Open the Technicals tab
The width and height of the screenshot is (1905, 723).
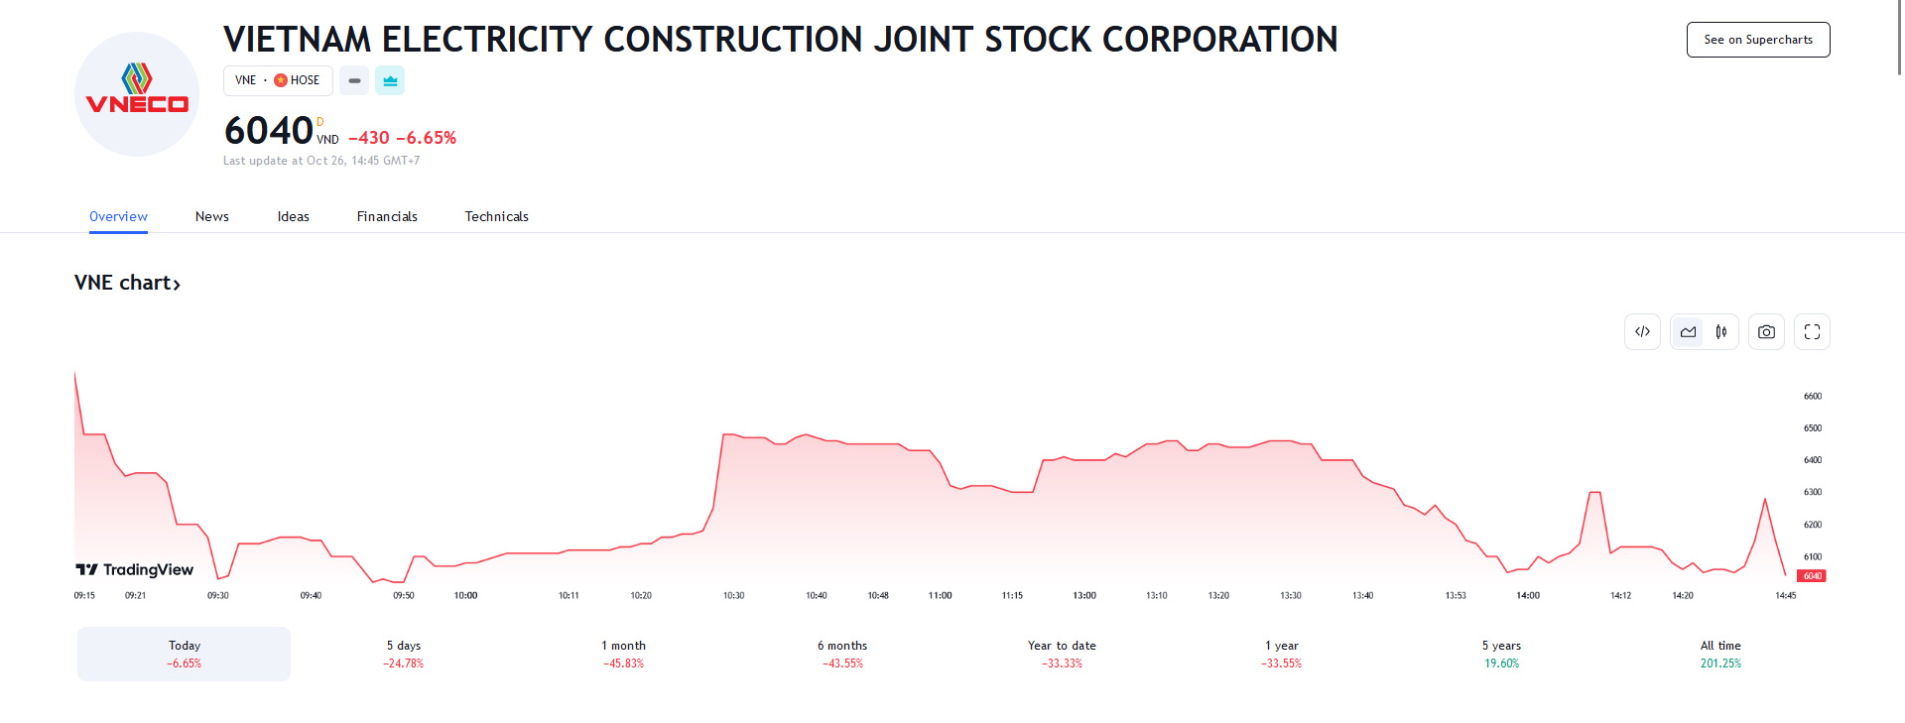[496, 216]
